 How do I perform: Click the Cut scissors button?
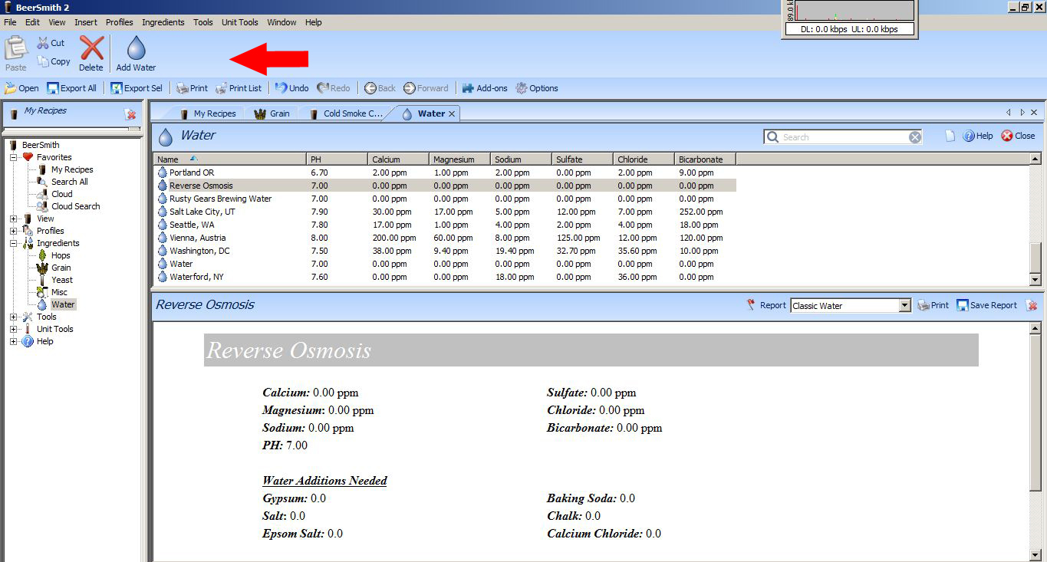click(x=51, y=43)
